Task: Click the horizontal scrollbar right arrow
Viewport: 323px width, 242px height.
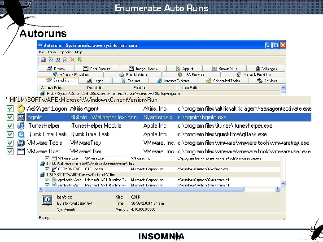Action: pos(278,189)
